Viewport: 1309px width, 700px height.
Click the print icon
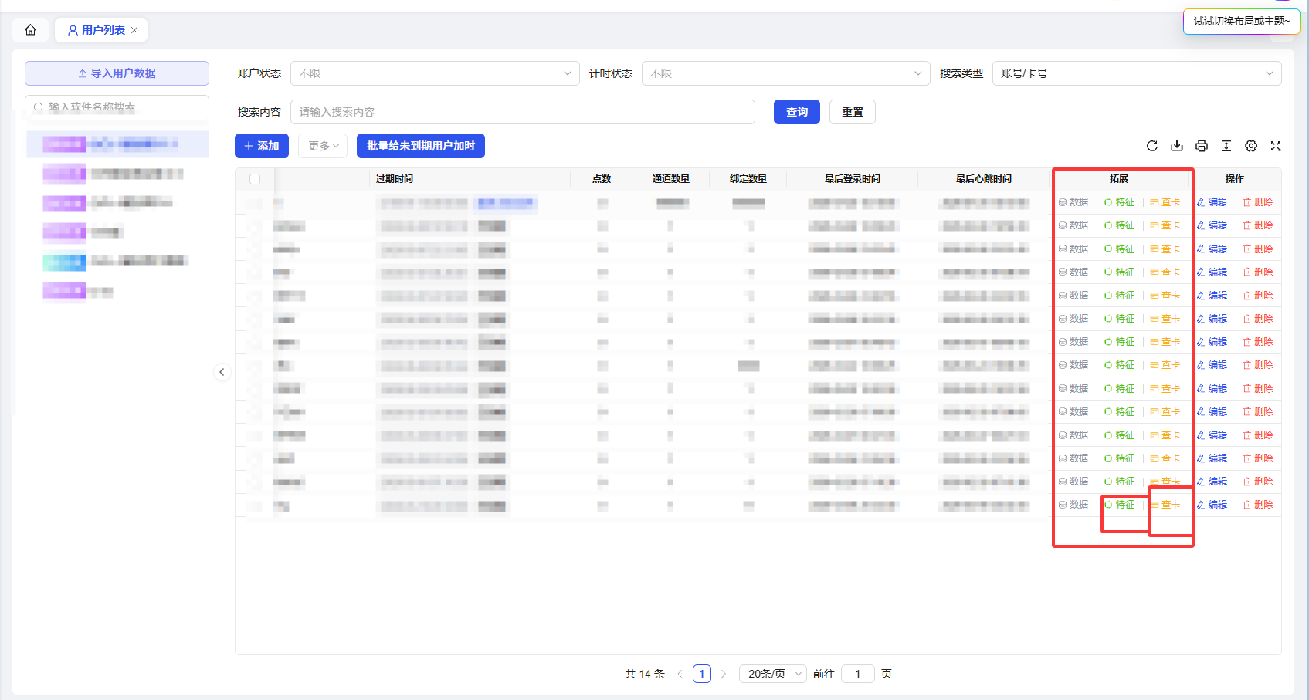tap(1202, 146)
